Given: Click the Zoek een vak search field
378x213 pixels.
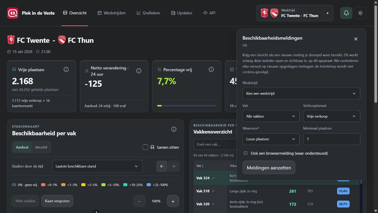Looking at the screenshot, I should [x=215, y=144].
